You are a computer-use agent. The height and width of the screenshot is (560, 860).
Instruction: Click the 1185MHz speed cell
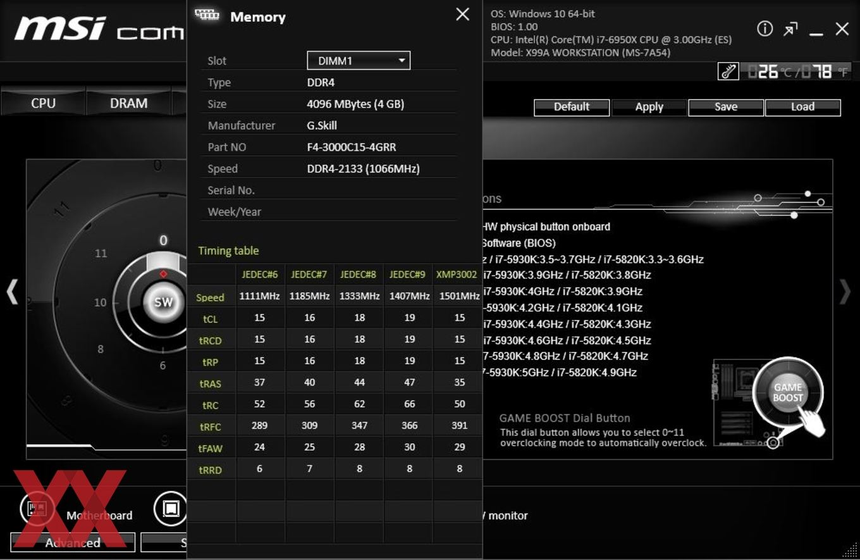coord(309,296)
